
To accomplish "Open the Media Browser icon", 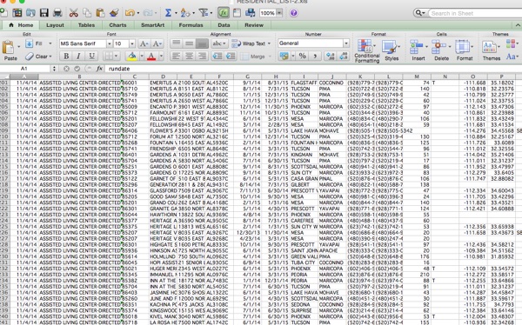I will (x=250, y=13).
